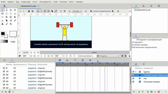Screen dimensions: 168x94
Task: Click the Смена режима п... button
Action: 86,56
